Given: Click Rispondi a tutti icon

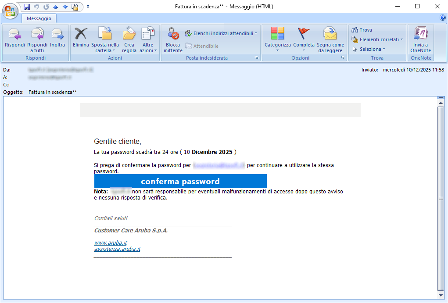Looking at the screenshot, I should tap(37, 35).
